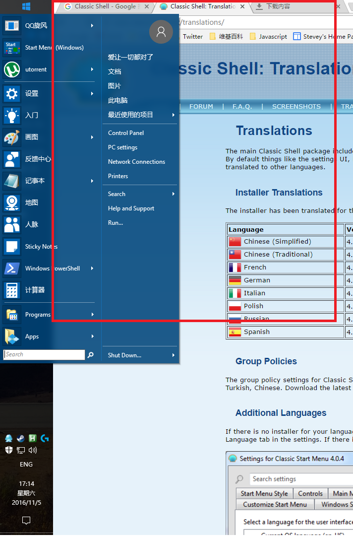Expand 设置 submenu arrow
This screenshot has width=353, height=536.
[92, 93]
